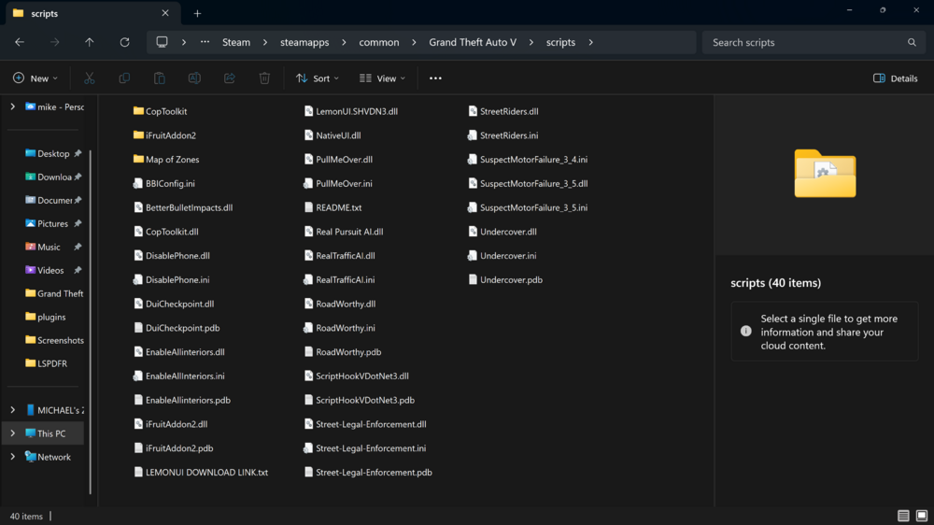Open the LSPDFR sidebar folder
This screenshot has height=525, width=934.
pyautogui.click(x=47, y=363)
